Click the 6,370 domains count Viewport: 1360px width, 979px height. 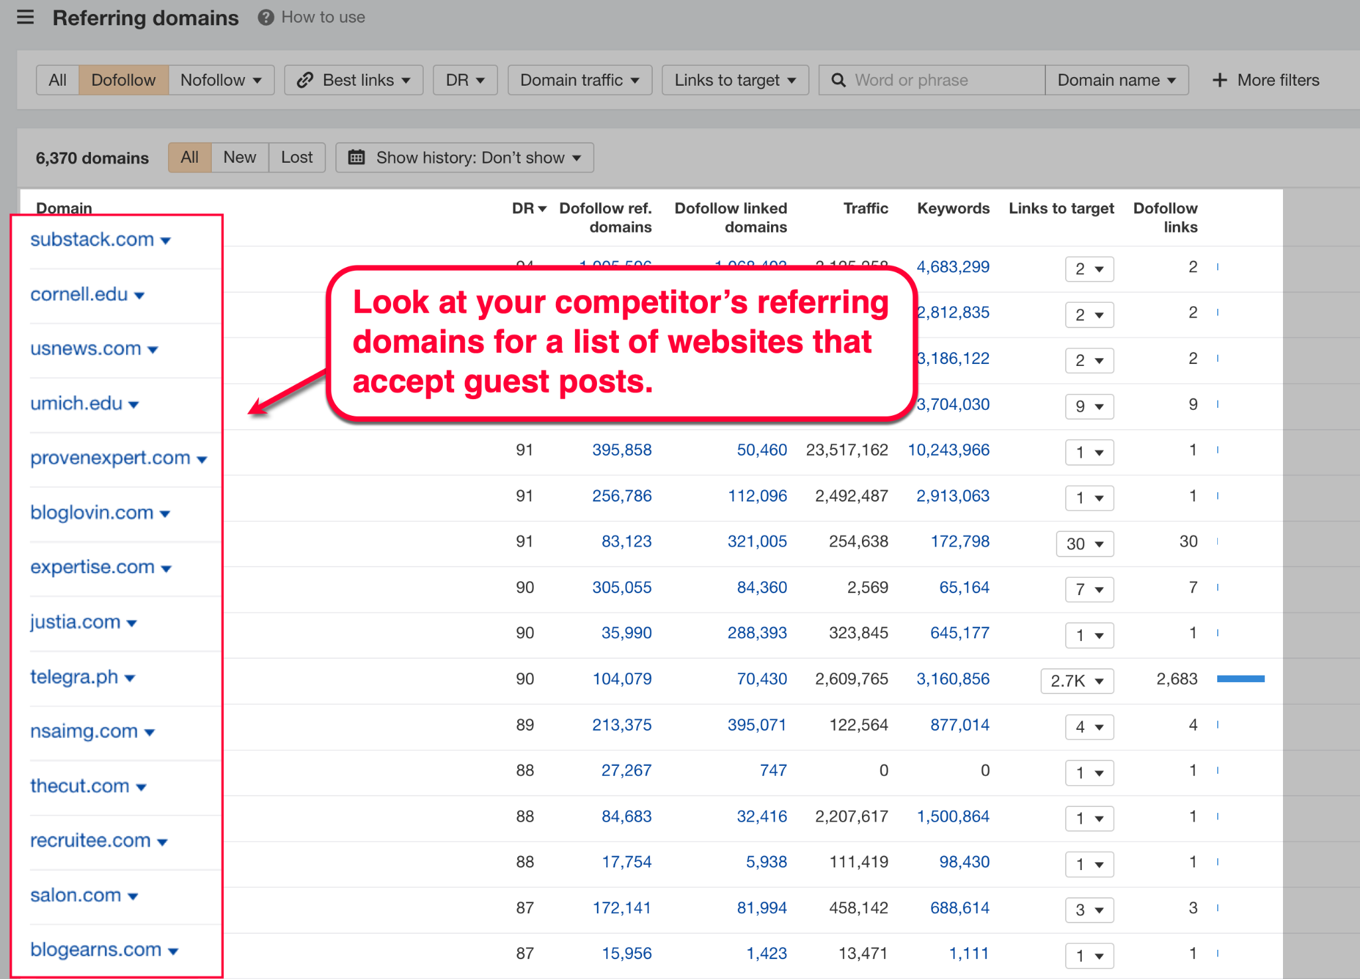click(x=92, y=158)
